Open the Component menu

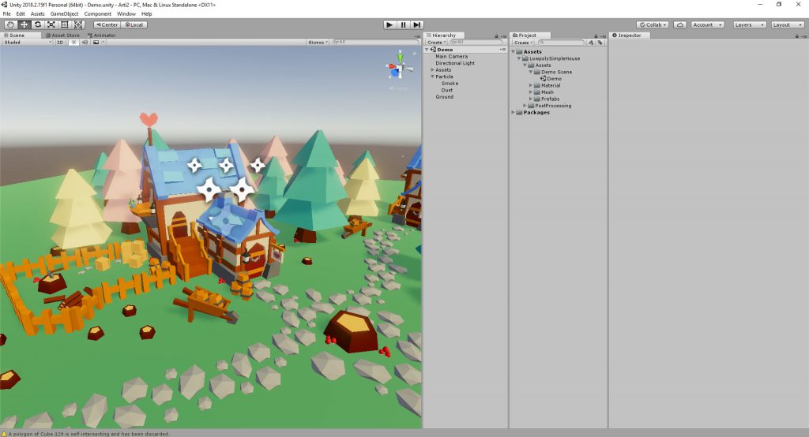click(x=97, y=14)
